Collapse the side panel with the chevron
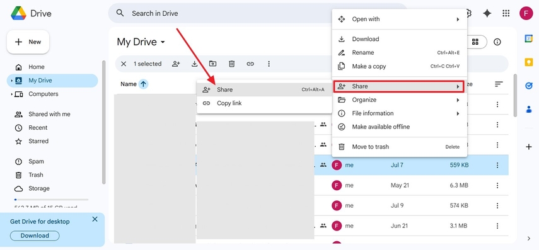 [529, 238]
